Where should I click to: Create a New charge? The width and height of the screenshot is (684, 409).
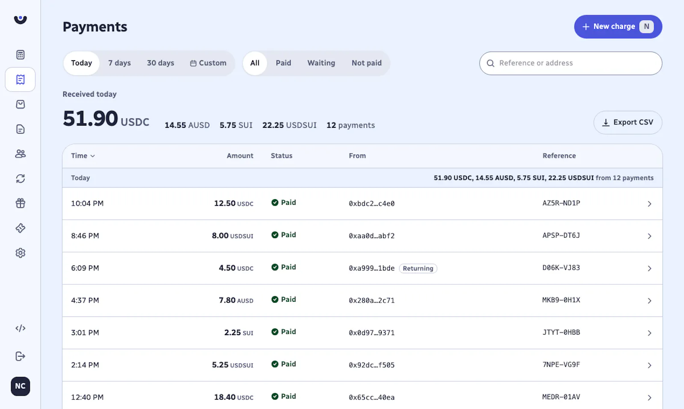[x=618, y=26]
